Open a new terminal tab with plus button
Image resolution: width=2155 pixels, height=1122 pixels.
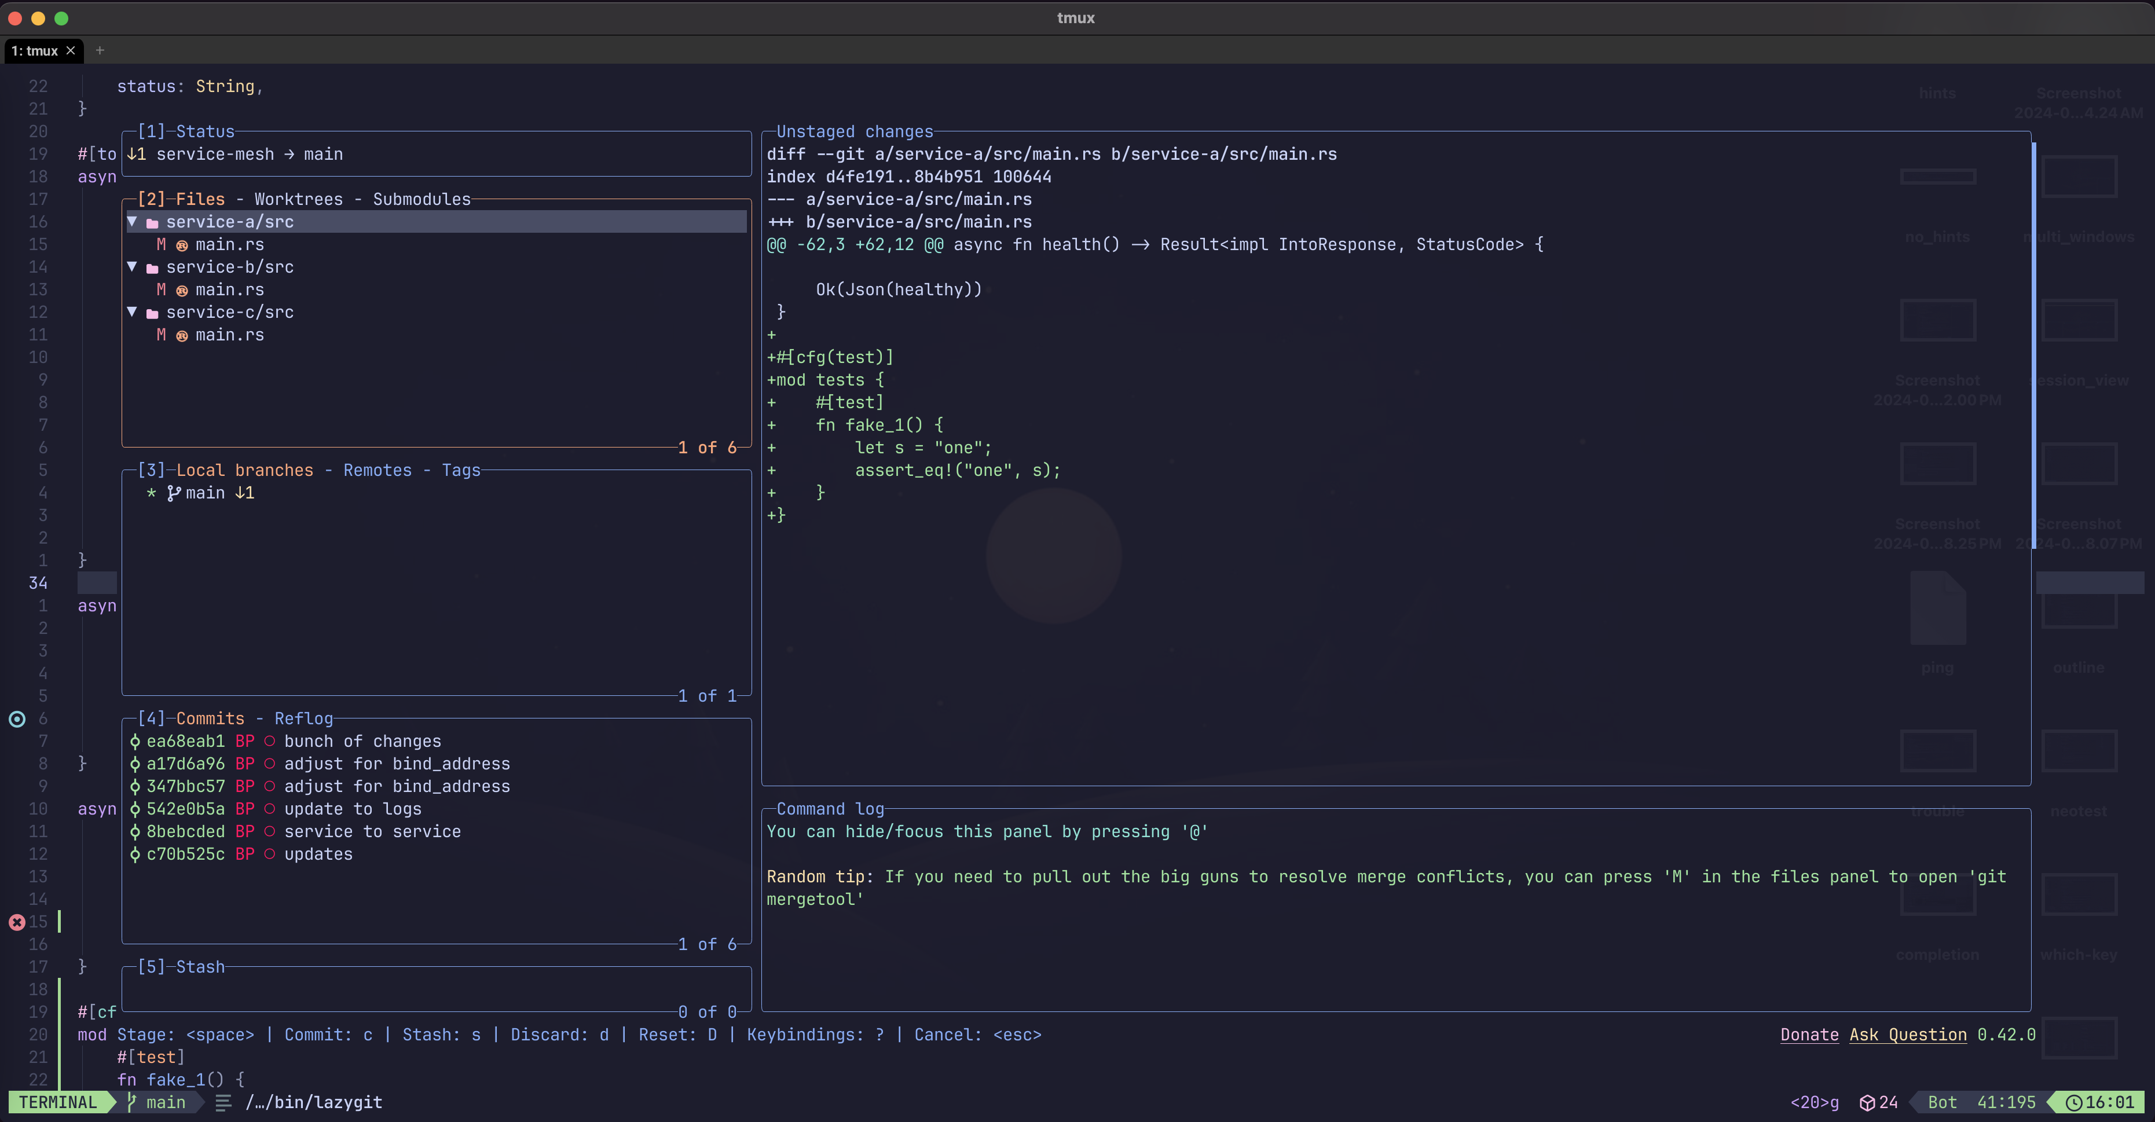coord(100,51)
